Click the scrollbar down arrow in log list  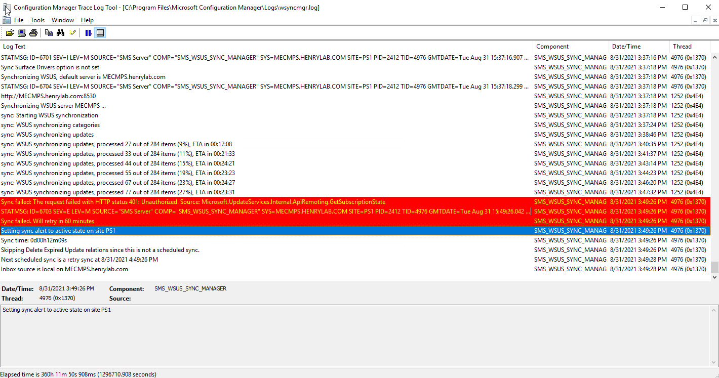tap(714, 277)
